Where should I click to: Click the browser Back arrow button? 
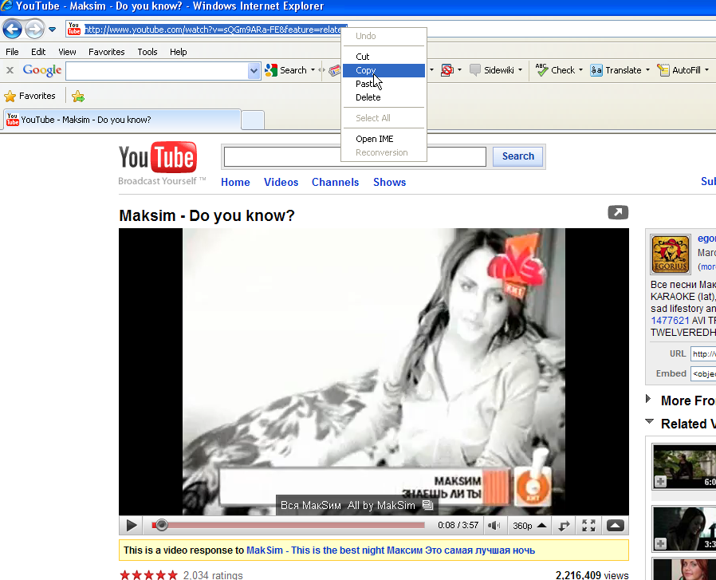pos(13,30)
